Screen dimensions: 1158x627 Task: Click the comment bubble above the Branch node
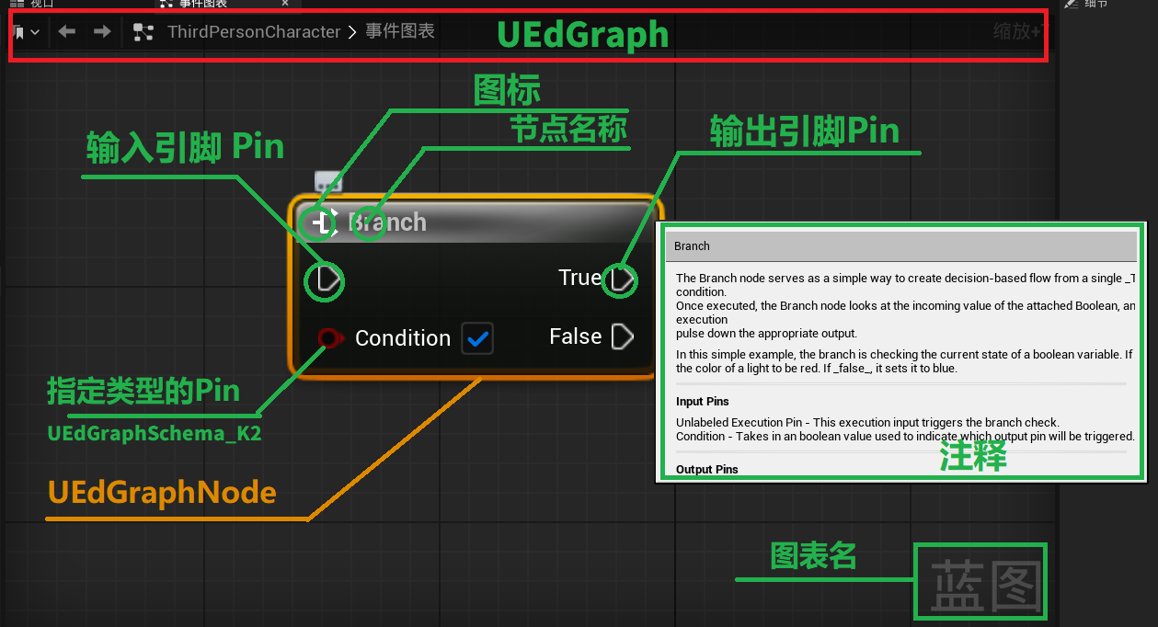tap(328, 182)
